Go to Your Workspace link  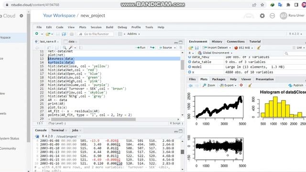tap(59, 16)
